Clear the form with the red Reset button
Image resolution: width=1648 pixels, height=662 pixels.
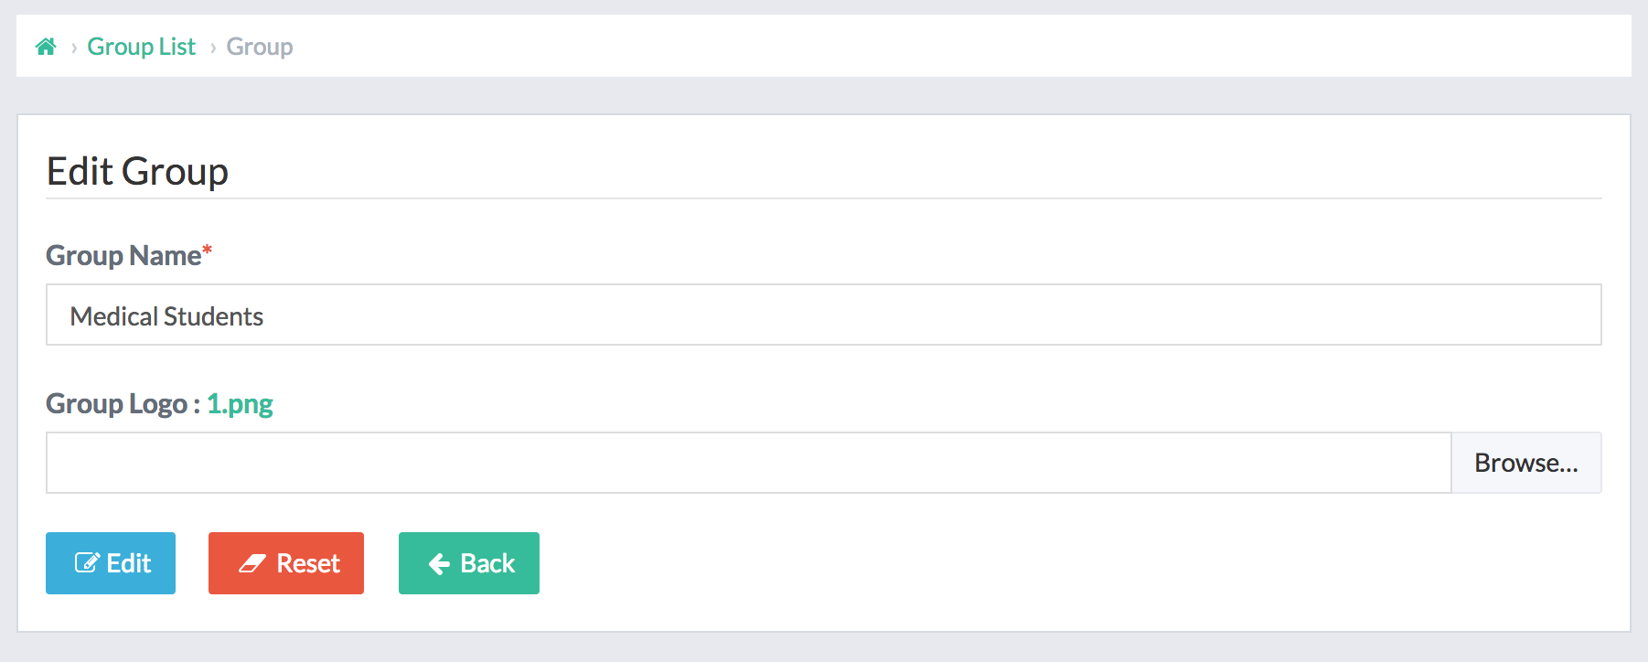(x=286, y=563)
